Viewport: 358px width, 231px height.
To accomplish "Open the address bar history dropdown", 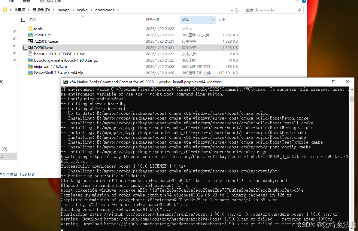I will [232, 10].
